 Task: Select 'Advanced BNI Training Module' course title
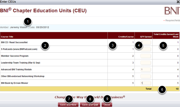16,69
